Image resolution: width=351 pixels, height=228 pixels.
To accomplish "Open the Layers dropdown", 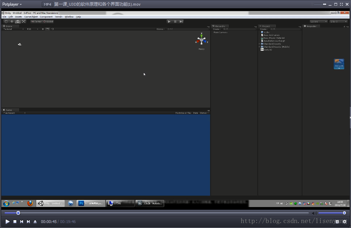I will point(318,22).
